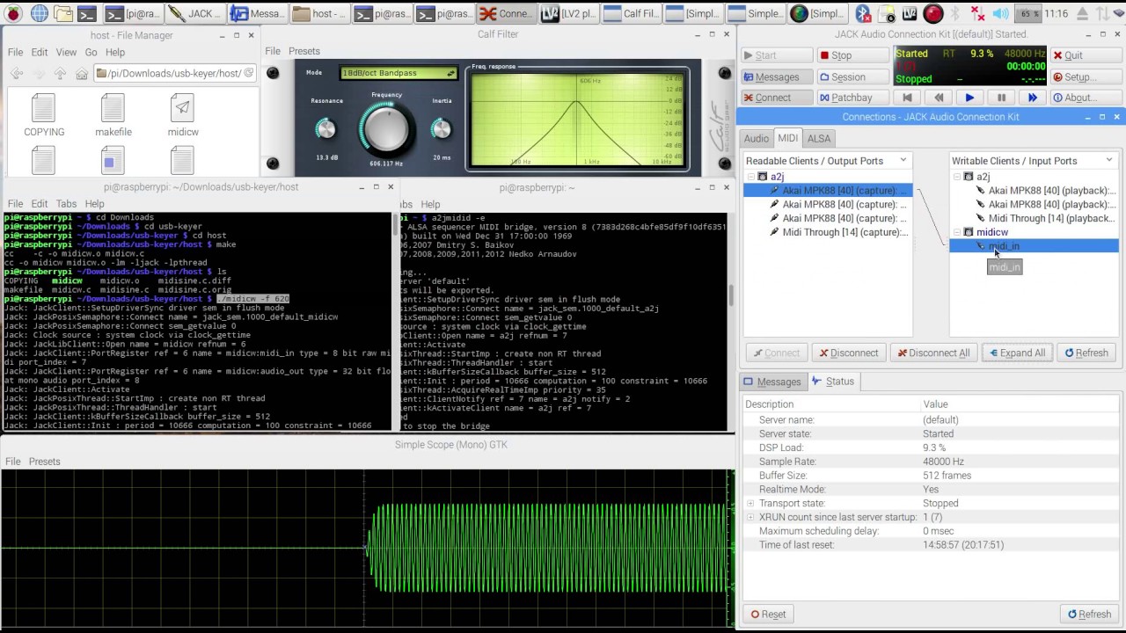Image resolution: width=1126 pixels, height=633 pixels.
Task: Collapse the midicw client tree node
Action: pos(956,232)
